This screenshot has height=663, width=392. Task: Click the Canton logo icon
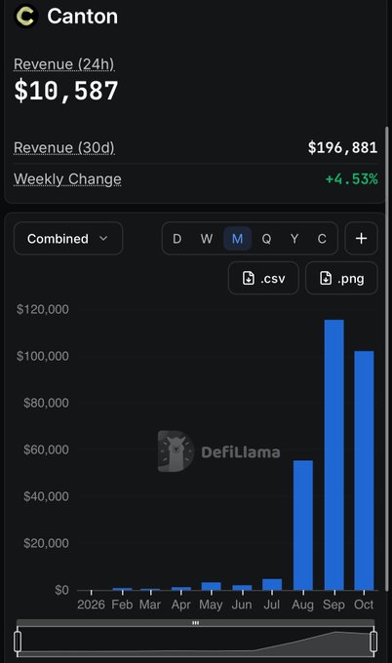tap(25, 16)
